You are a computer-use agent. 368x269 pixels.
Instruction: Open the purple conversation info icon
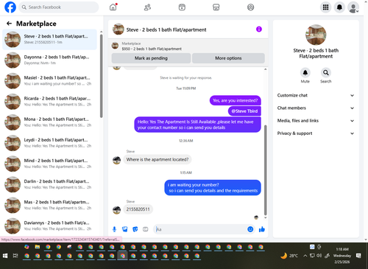click(259, 29)
